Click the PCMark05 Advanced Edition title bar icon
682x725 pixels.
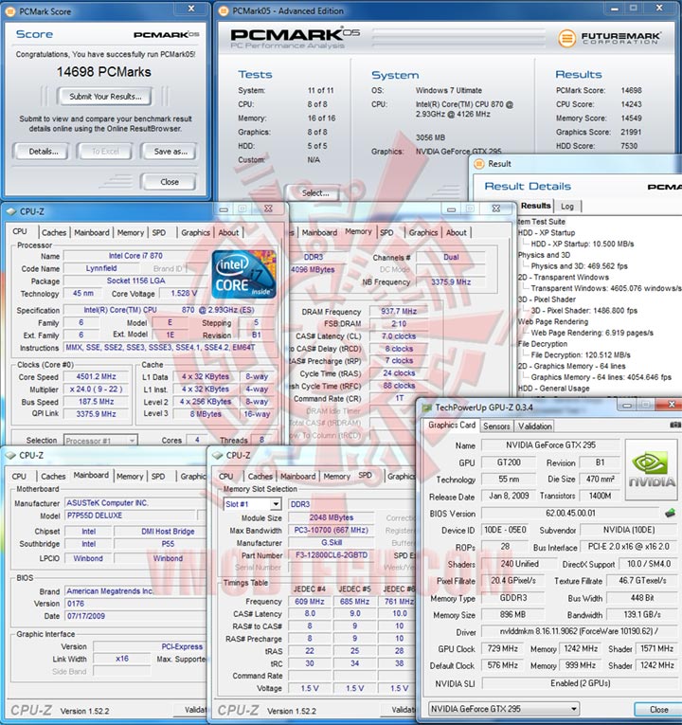coord(224,10)
